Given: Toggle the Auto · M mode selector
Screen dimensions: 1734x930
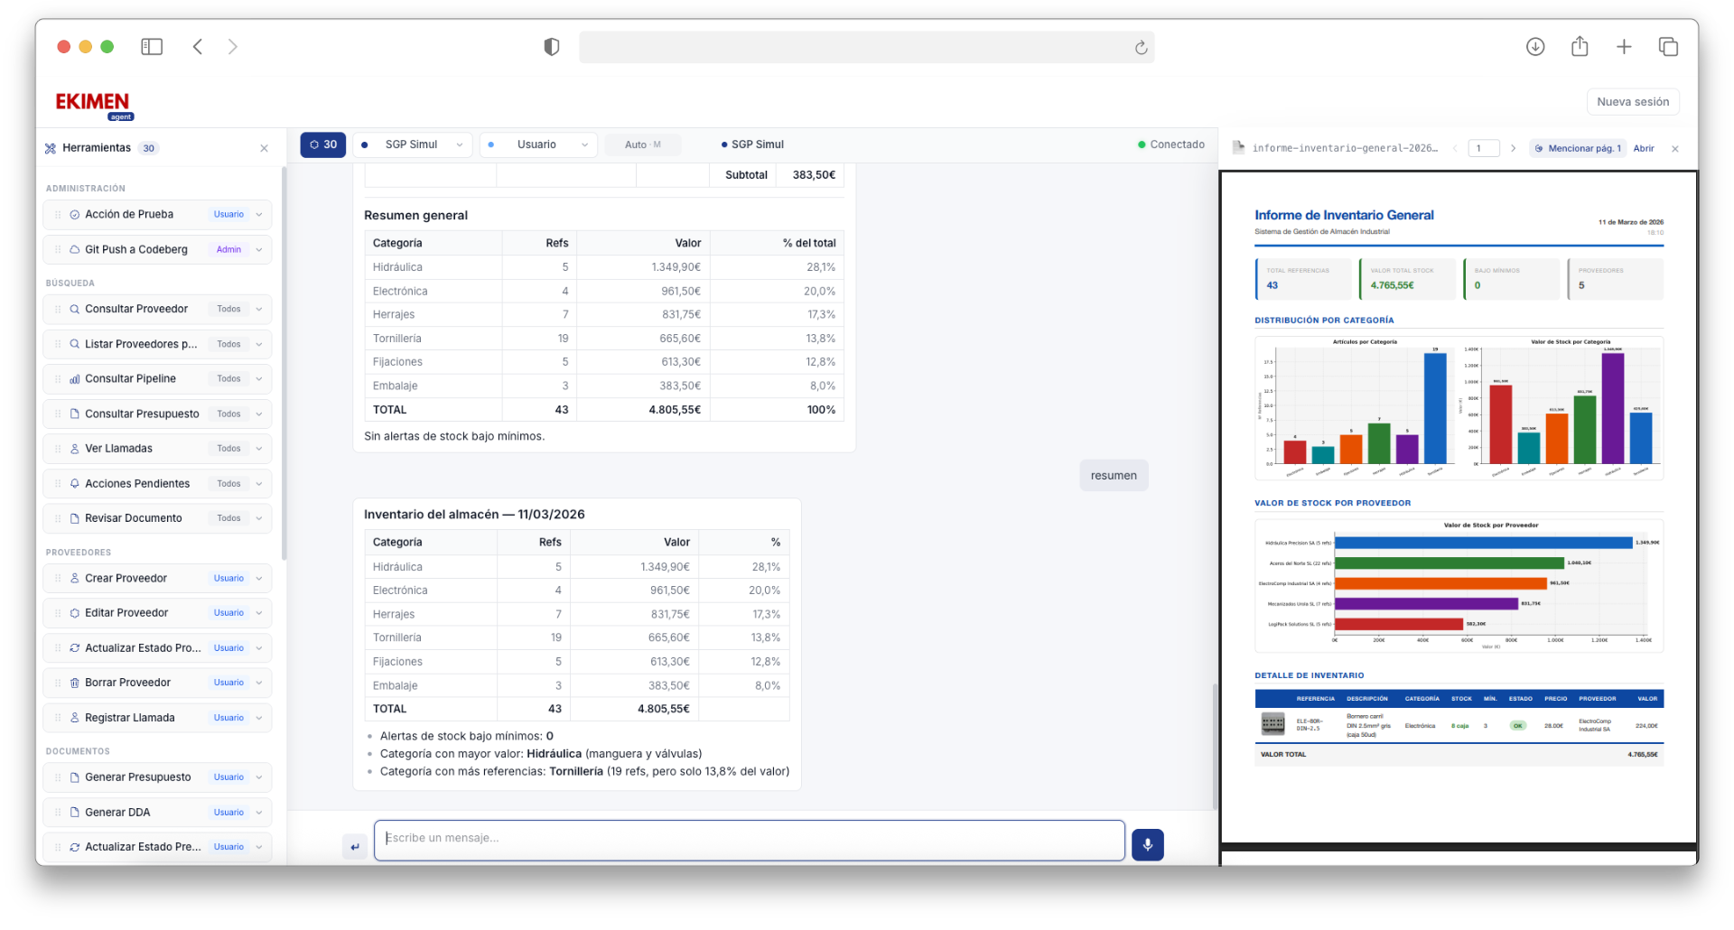Looking at the screenshot, I should 643,144.
